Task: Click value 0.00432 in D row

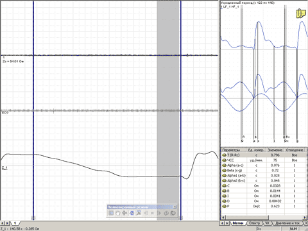Action: pos(275,201)
